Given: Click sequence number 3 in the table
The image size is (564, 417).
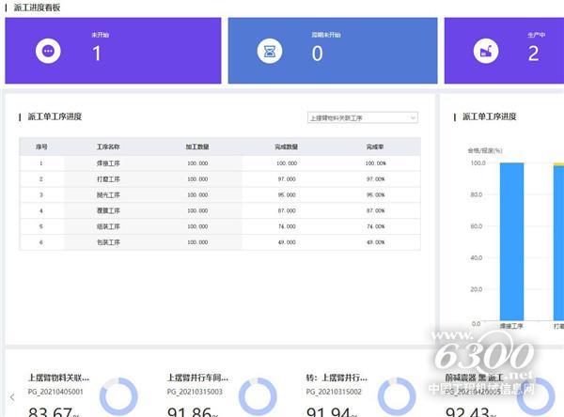Looking at the screenshot, I should [x=41, y=194].
